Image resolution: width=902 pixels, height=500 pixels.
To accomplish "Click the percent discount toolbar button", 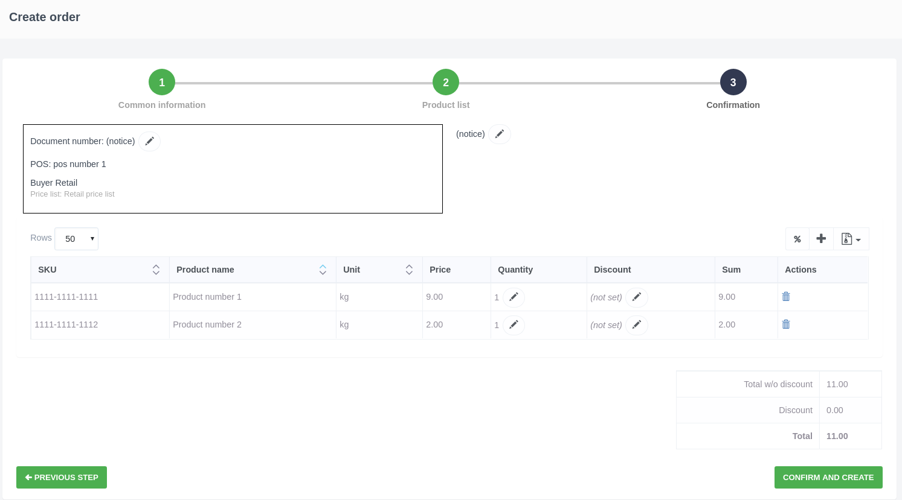I will (x=797, y=239).
